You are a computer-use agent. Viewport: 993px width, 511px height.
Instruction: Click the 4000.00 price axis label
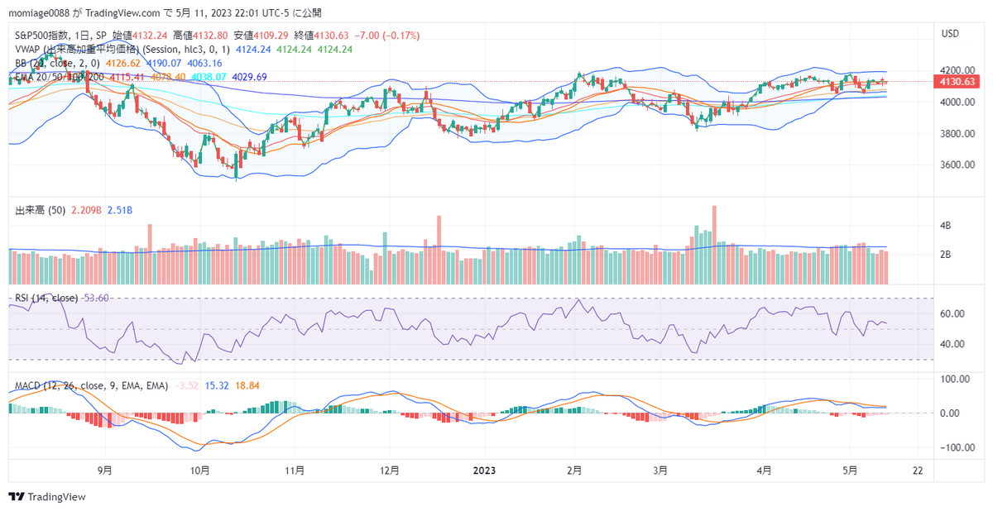pyautogui.click(x=956, y=103)
